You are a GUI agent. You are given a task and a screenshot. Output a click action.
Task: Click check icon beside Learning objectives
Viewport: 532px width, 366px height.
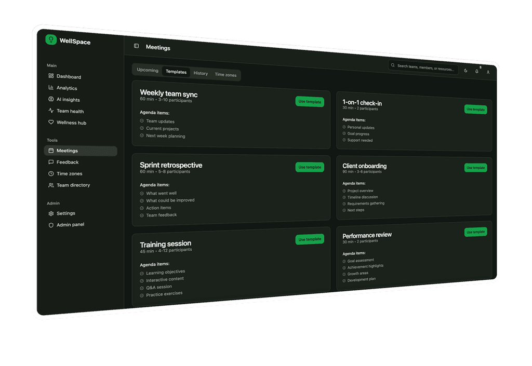point(142,274)
